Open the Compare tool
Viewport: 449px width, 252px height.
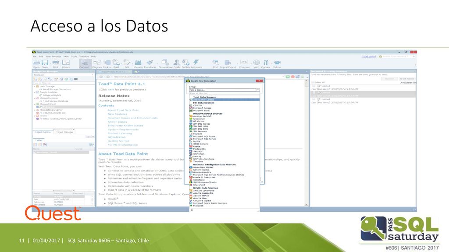[244, 64]
